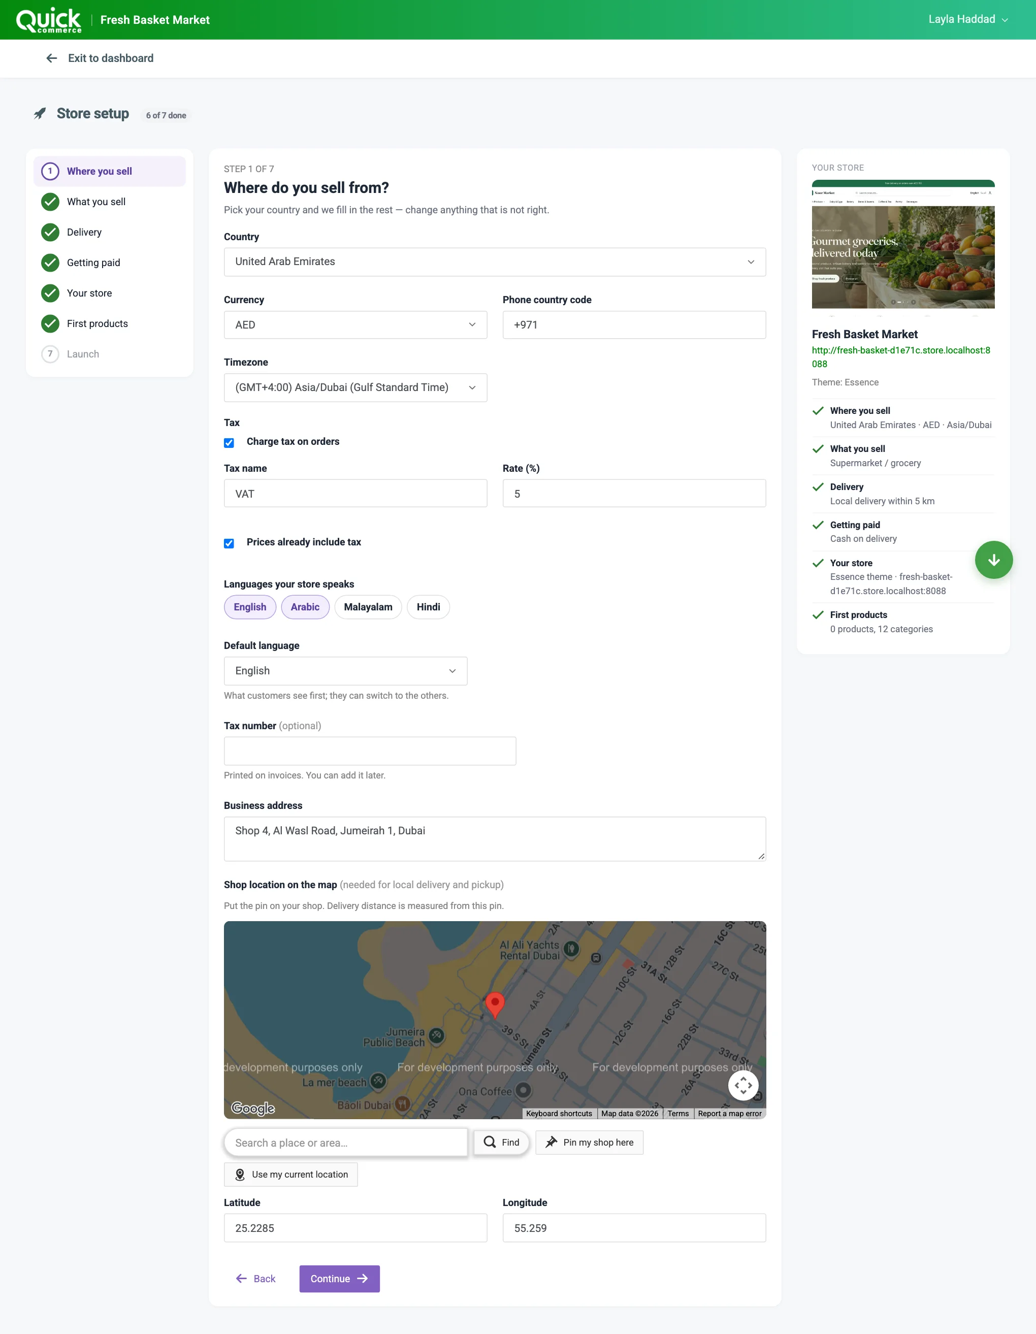The image size is (1036, 1334).
Task: Click the green checkmark beside Getting paid step
Action: [x=50, y=263]
